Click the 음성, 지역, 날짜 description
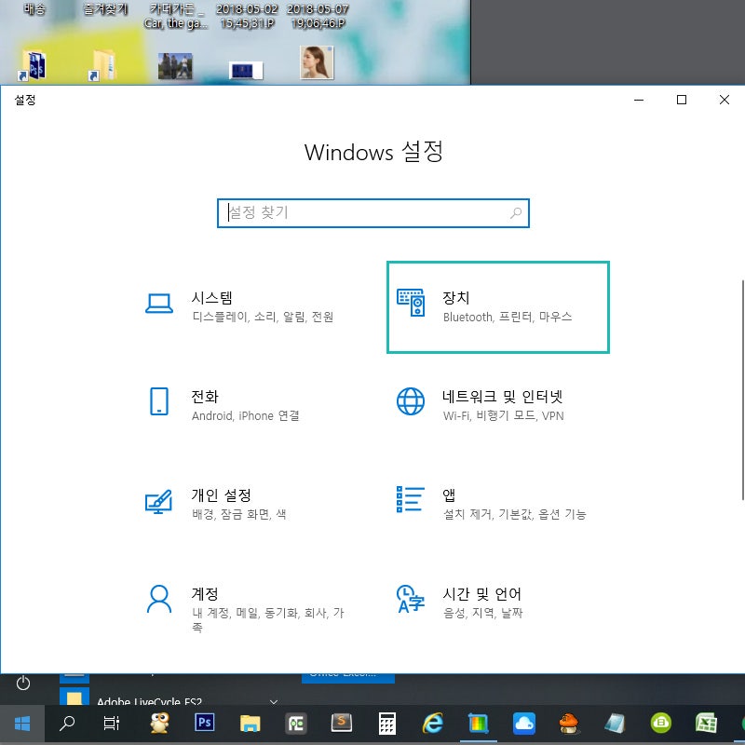745x745 pixels. pos(482,613)
